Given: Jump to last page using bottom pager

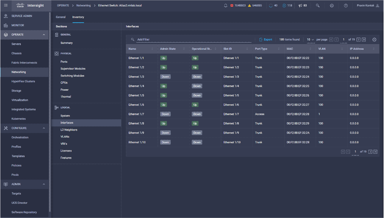Looking at the screenshot, I should click(375, 152).
